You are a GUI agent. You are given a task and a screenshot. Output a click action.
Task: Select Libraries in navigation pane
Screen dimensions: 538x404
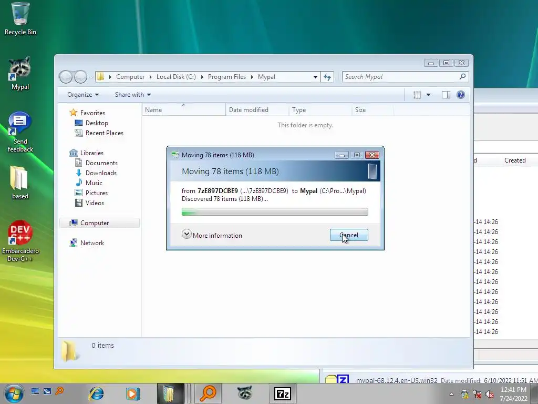coord(91,153)
